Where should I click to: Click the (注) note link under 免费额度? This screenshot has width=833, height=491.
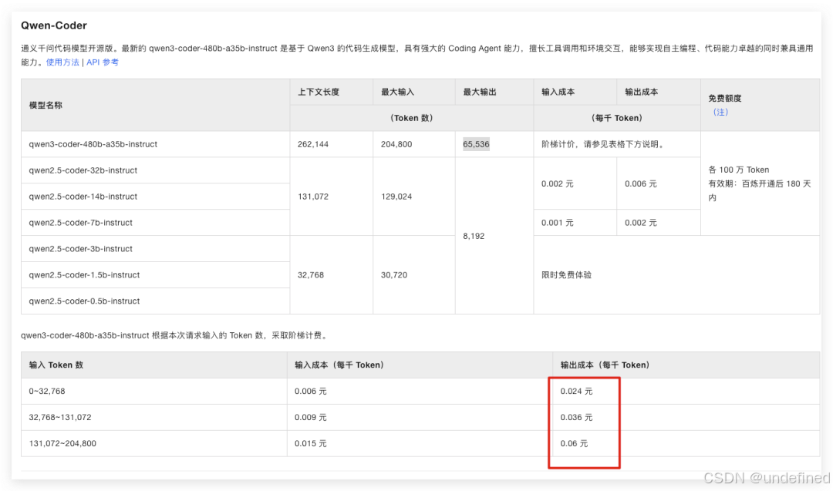pyautogui.click(x=720, y=112)
